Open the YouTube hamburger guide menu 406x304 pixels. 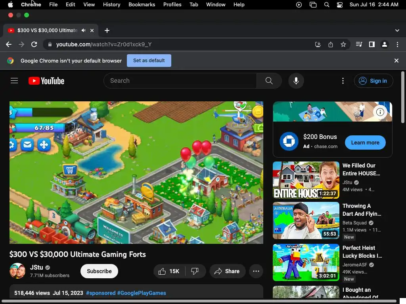click(x=14, y=81)
